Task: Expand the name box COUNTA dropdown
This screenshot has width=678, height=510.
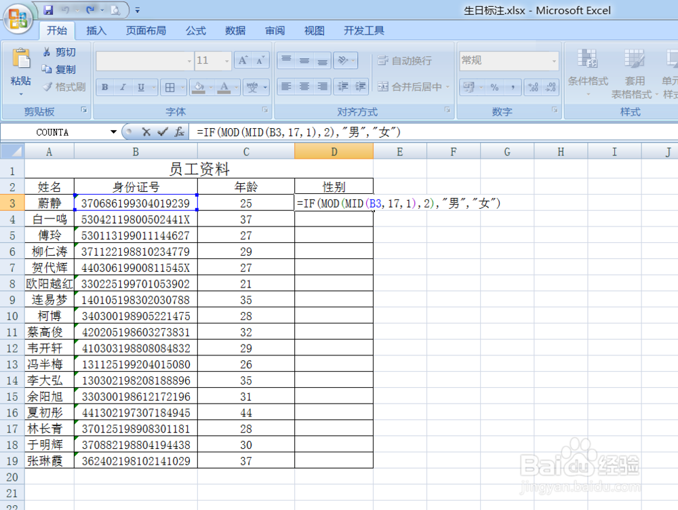Action: (x=113, y=132)
